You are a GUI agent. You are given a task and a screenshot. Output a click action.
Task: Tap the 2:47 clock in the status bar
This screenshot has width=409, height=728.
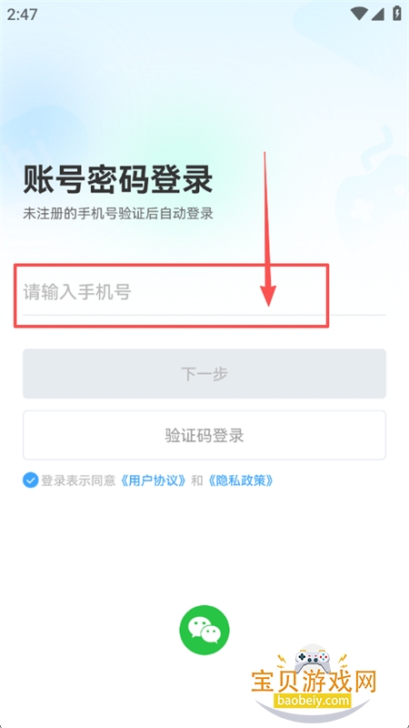pos(22,15)
